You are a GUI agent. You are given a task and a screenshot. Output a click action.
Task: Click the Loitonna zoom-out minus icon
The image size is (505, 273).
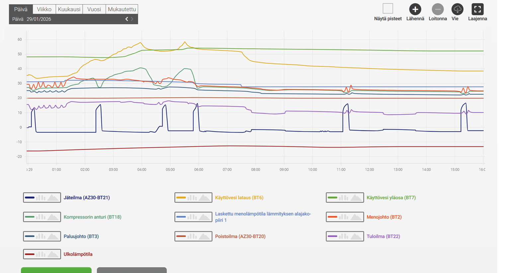point(438,9)
